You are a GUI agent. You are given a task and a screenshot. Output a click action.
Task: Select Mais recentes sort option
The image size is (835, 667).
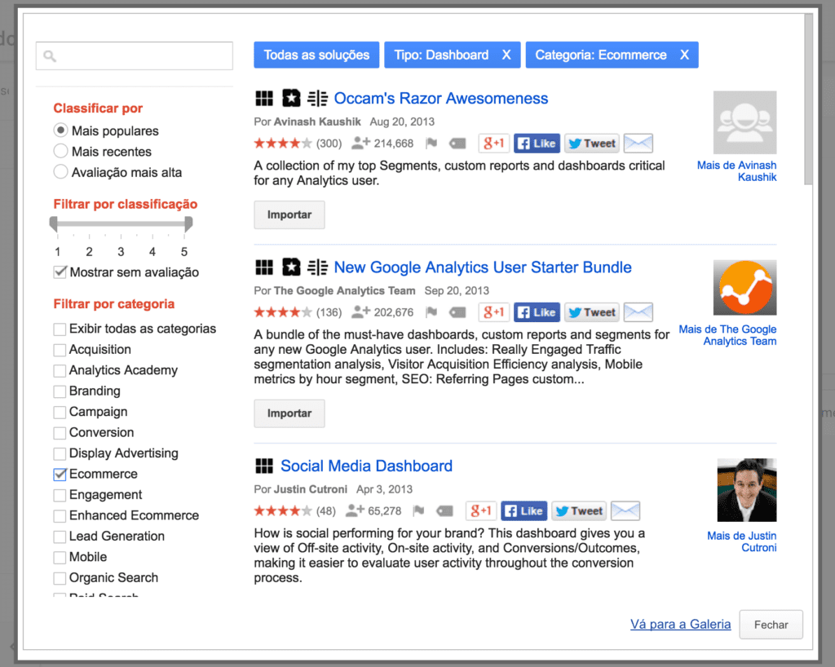(x=60, y=151)
